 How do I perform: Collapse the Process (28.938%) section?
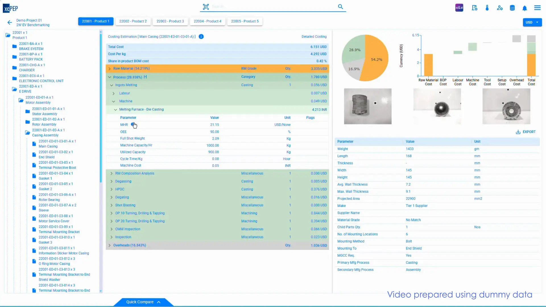point(109,77)
